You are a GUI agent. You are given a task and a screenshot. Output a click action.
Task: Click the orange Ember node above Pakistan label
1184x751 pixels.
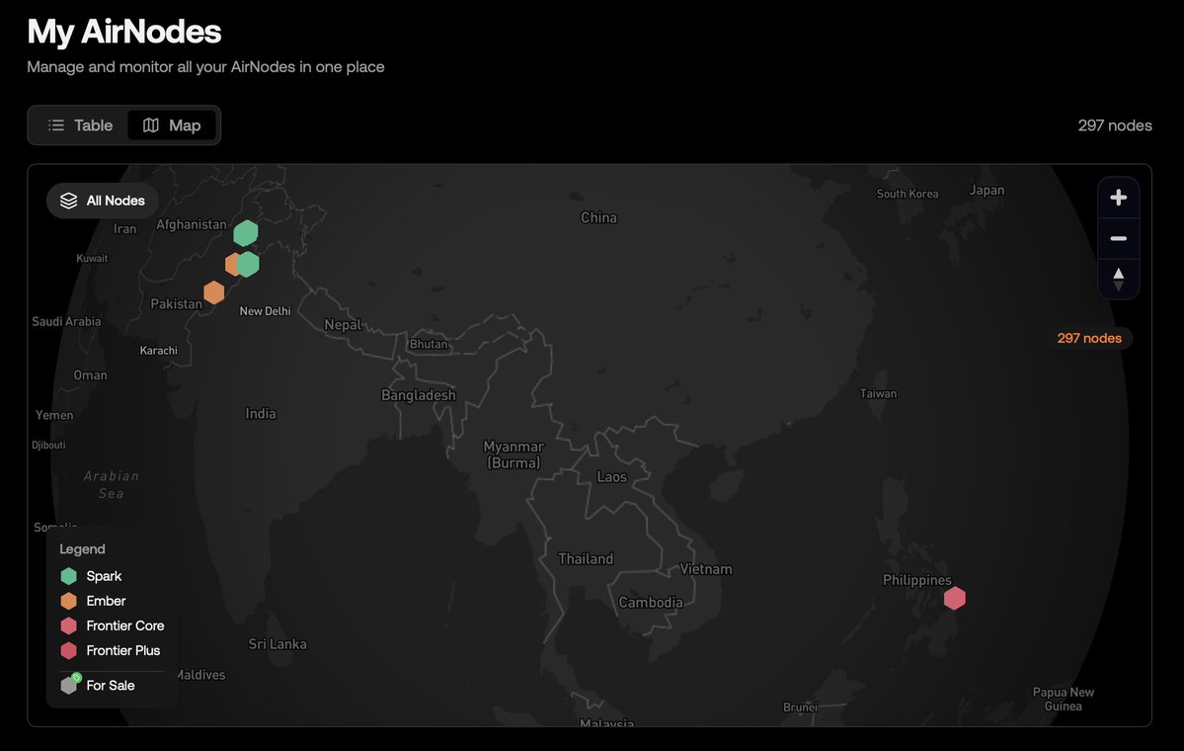click(x=213, y=292)
